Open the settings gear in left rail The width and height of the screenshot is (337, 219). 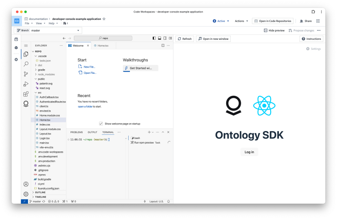(16, 59)
